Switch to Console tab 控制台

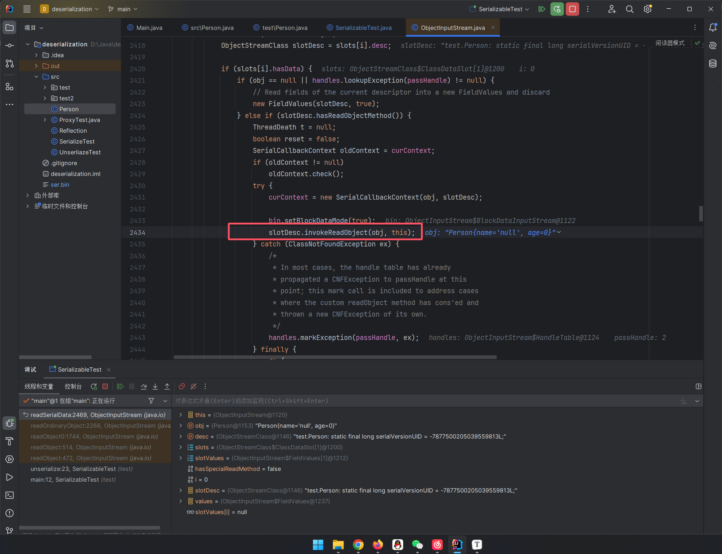(73, 386)
